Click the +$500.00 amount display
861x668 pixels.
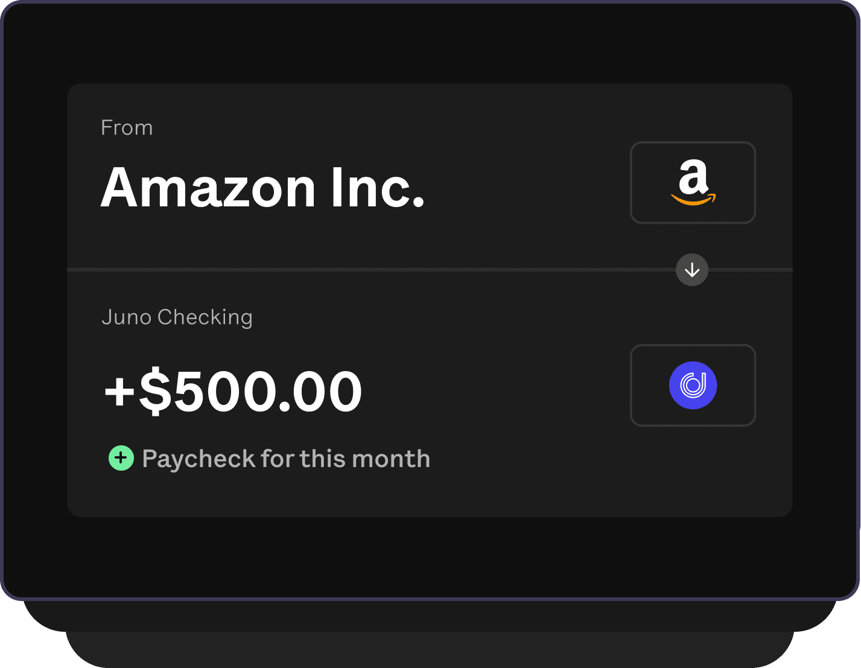[231, 391]
